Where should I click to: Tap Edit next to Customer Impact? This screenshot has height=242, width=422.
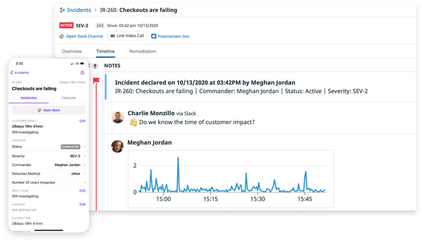point(83,121)
